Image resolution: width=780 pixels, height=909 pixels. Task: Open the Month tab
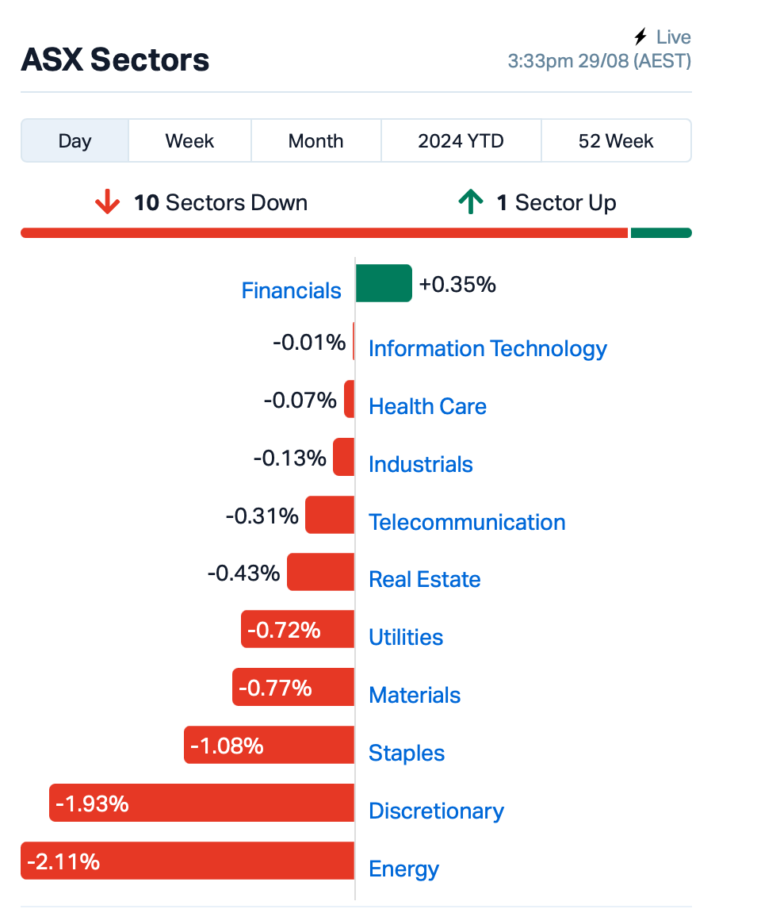315,141
